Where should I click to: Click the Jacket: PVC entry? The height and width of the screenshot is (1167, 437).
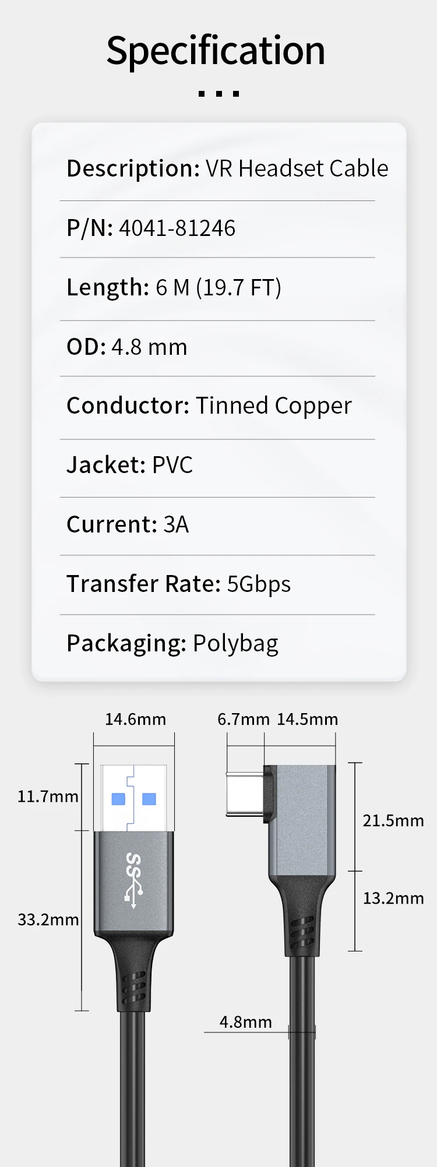point(129,465)
